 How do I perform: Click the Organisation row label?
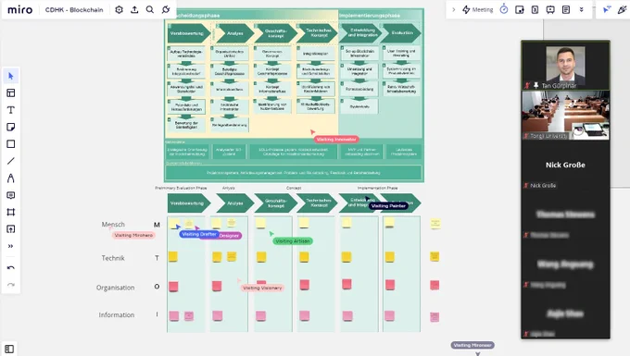[x=115, y=288]
